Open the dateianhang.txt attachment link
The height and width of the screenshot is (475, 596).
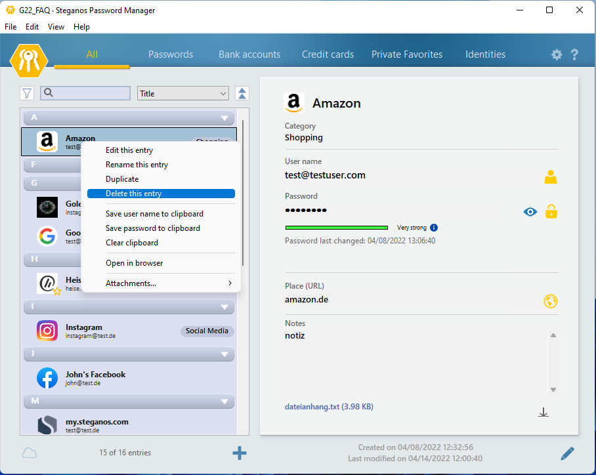coord(312,407)
